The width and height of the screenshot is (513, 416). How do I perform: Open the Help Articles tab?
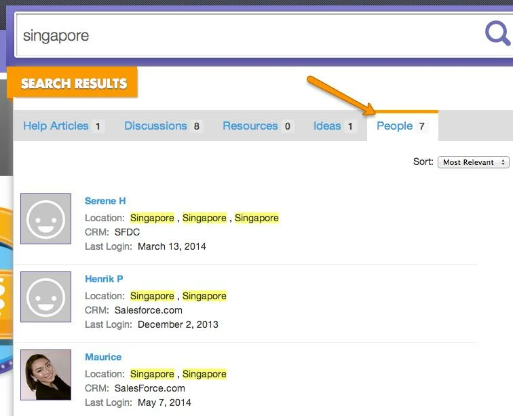click(62, 126)
